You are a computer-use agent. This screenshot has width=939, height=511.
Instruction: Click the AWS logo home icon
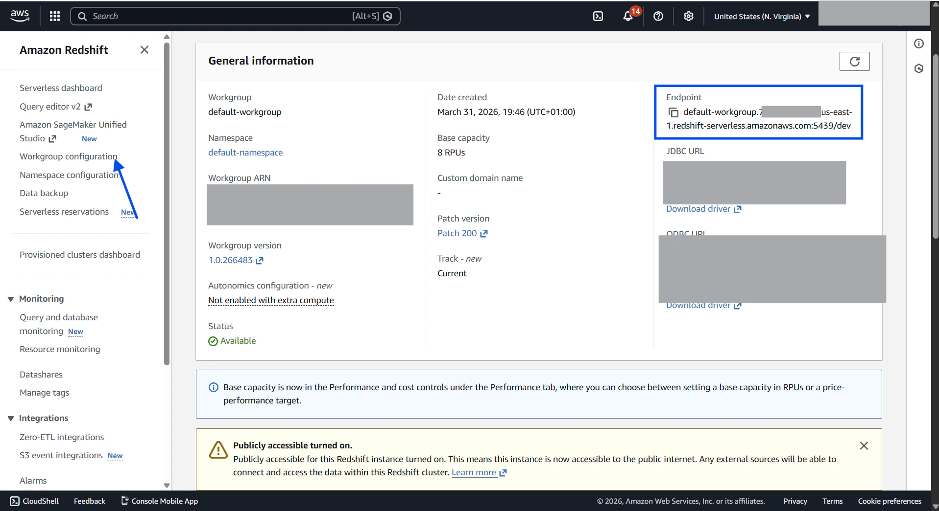(x=20, y=16)
